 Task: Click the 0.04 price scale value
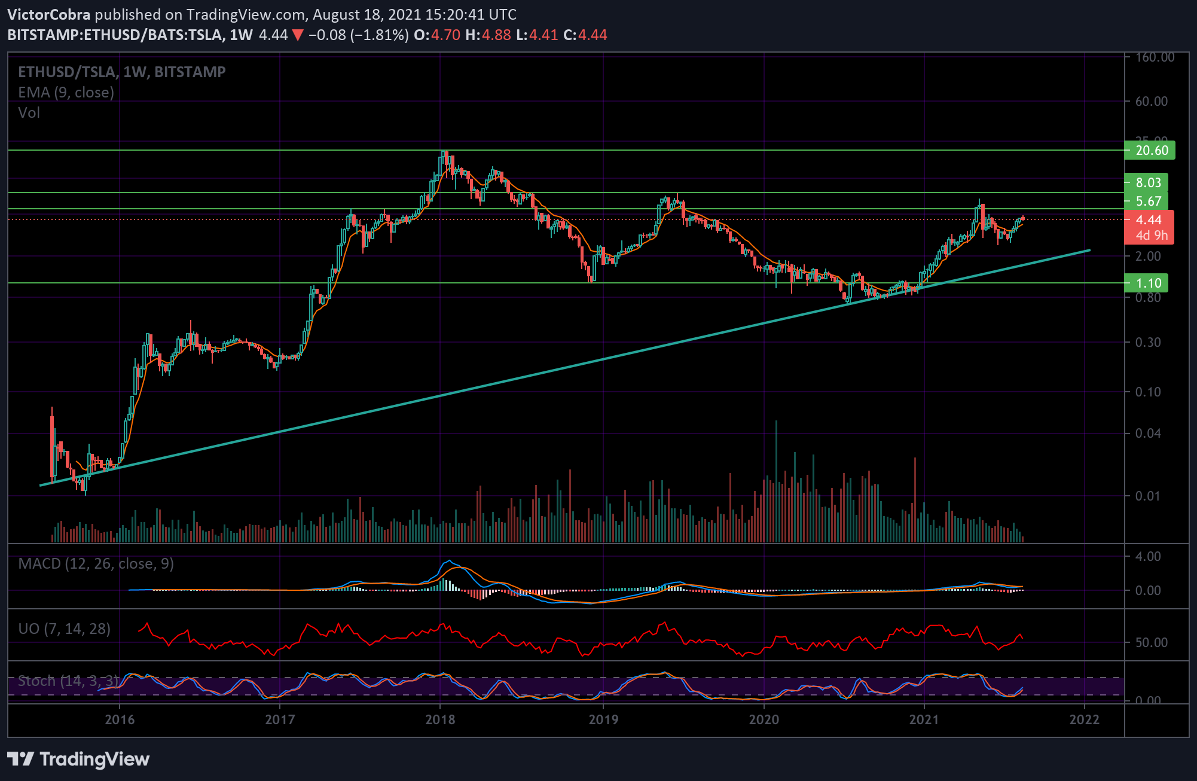click(x=1148, y=433)
